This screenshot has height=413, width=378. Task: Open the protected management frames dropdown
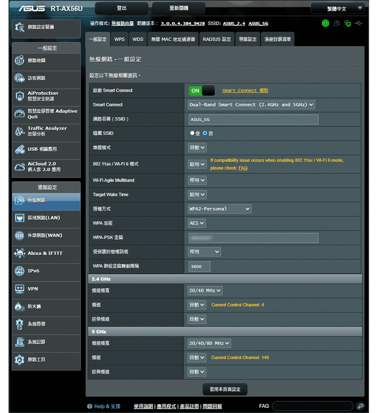[x=204, y=252]
